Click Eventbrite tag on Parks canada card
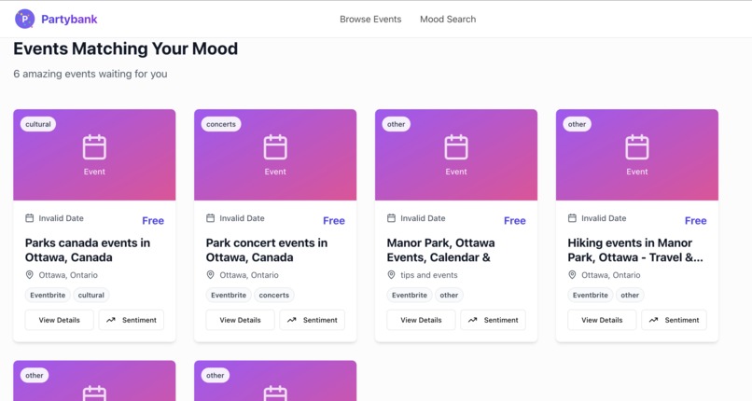The width and height of the screenshot is (752, 401). [x=48, y=295]
